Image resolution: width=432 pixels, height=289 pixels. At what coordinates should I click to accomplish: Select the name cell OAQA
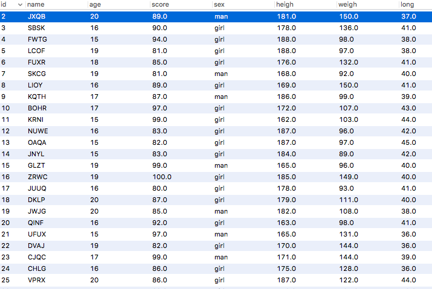tap(37, 142)
